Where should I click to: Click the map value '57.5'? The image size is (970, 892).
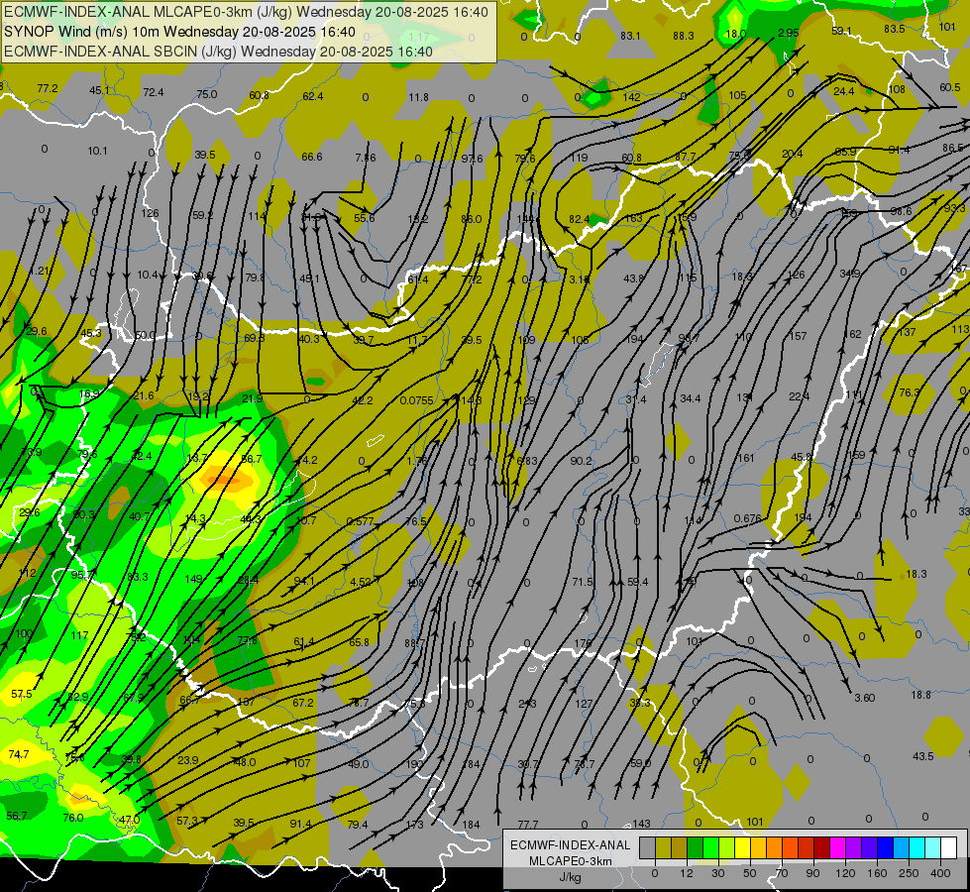21,694
